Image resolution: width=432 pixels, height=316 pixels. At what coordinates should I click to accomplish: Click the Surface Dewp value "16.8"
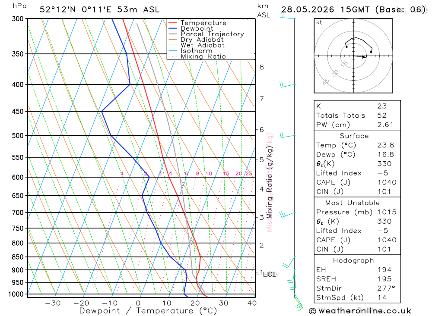click(385, 155)
